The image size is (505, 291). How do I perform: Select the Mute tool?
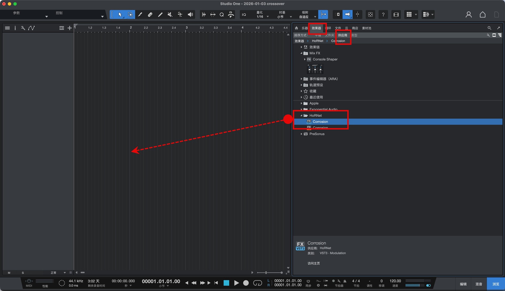(x=170, y=14)
